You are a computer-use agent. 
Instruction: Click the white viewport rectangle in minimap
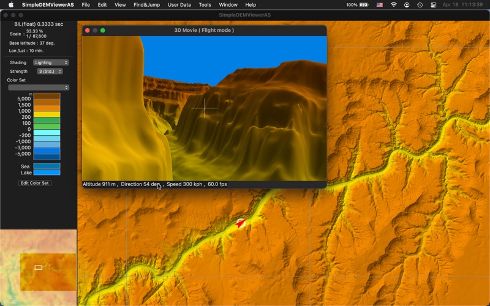coord(39,267)
